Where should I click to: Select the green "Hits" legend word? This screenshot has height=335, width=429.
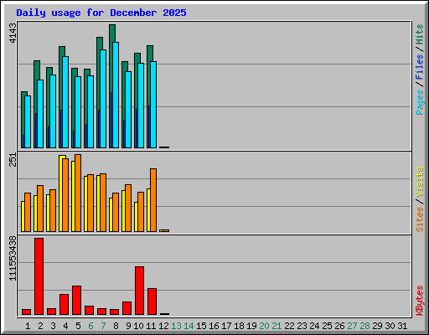420,34
